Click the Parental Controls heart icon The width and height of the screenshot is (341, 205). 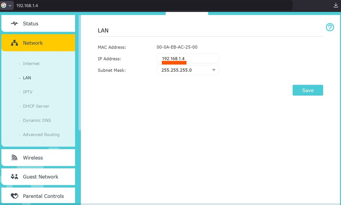(x=14, y=196)
